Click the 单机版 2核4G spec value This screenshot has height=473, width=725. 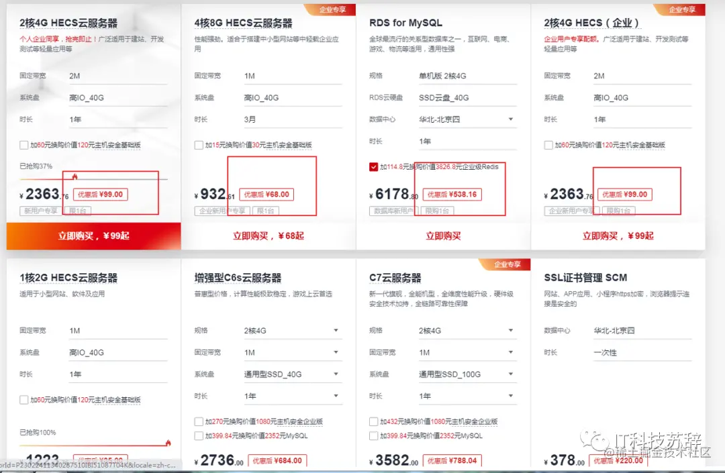(442, 76)
